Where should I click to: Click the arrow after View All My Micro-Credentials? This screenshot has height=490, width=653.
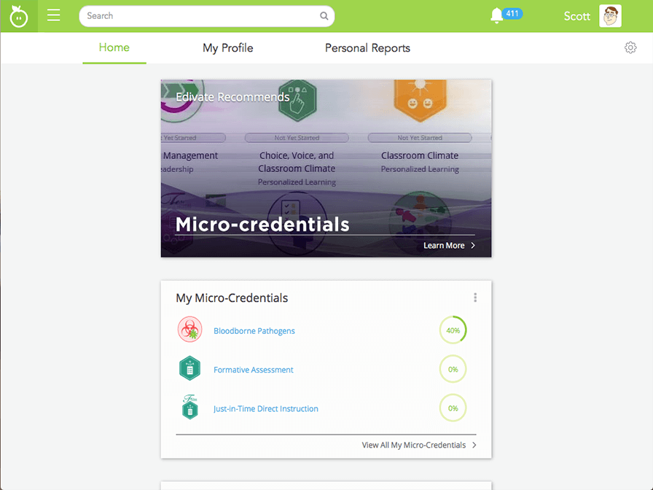click(474, 445)
